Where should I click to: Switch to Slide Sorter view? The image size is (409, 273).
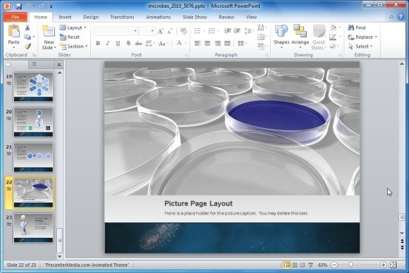click(295, 265)
